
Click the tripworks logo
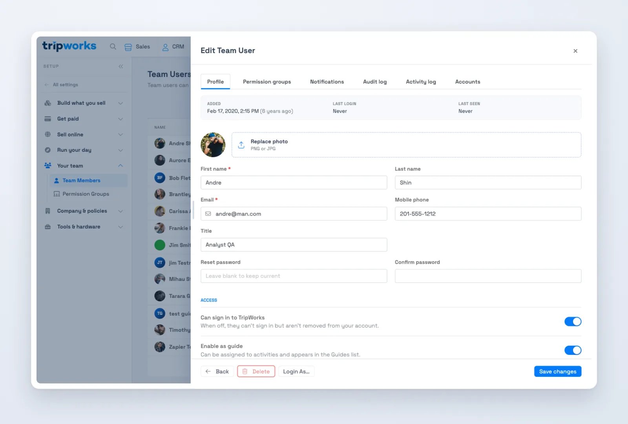pyautogui.click(x=69, y=46)
